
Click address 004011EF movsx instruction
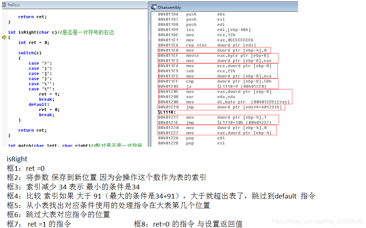point(213,55)
